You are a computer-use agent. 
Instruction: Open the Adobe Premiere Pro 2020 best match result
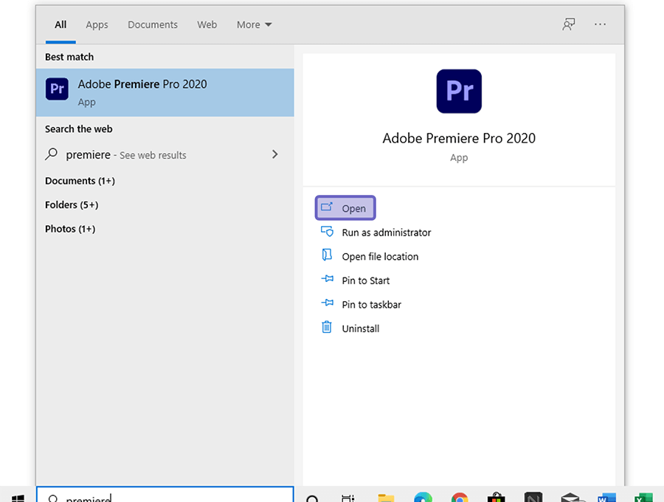[x=165, y=92]
